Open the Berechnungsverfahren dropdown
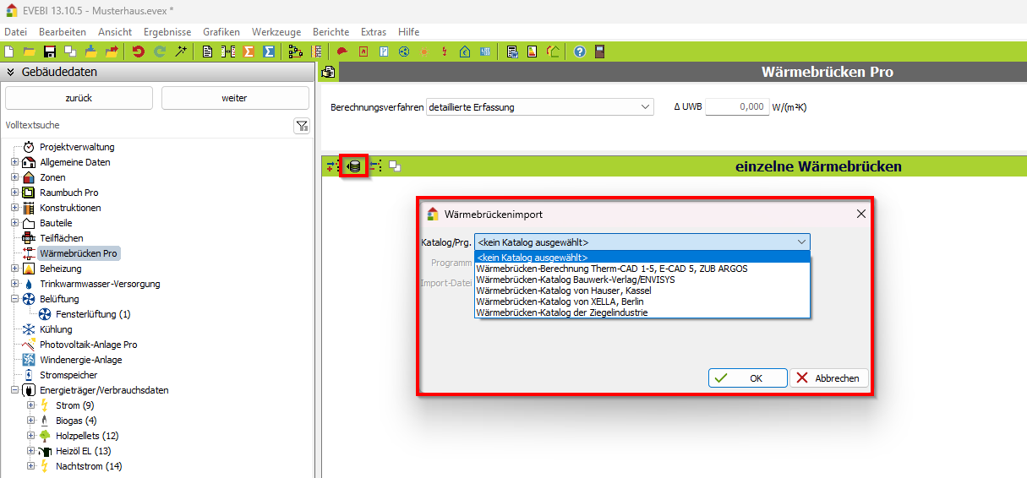 coord(540,107)
